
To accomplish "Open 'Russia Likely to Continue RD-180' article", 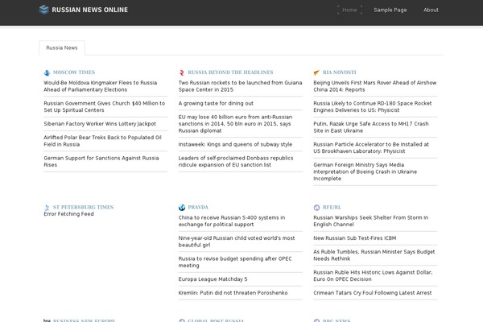I will (373, 106).
